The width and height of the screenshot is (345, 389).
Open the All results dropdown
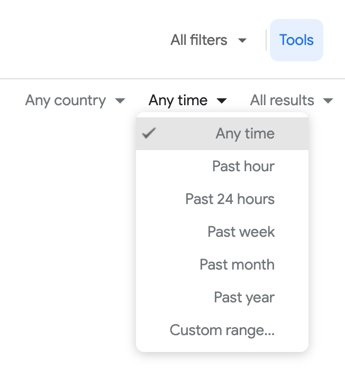(292, 100)
